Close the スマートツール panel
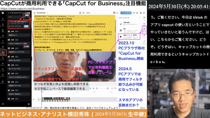This screenshot has height=118, width=210. (x=140, y=18)
